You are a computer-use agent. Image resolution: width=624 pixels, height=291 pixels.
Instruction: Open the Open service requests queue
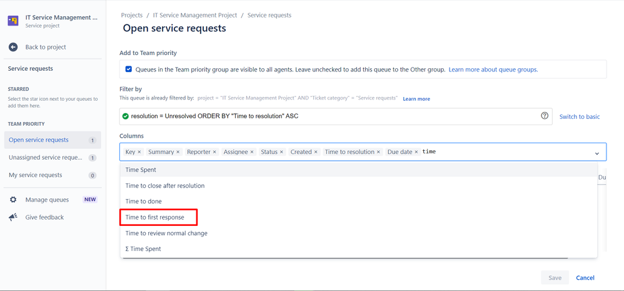pos(53,140)
